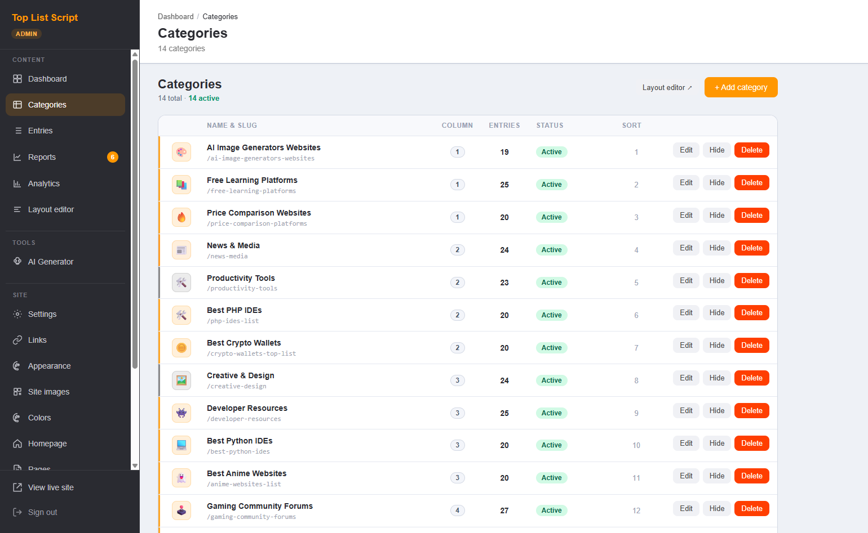868x533 pixels.
Task: Click the Colors palette icon
Action: point(17,418)
